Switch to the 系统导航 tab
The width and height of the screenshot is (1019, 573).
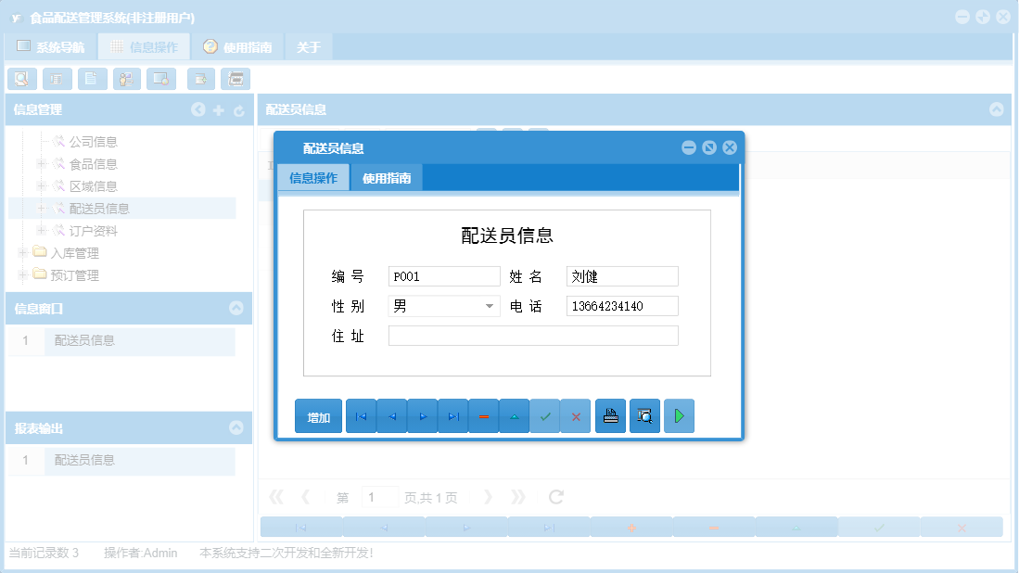point(53,45)
